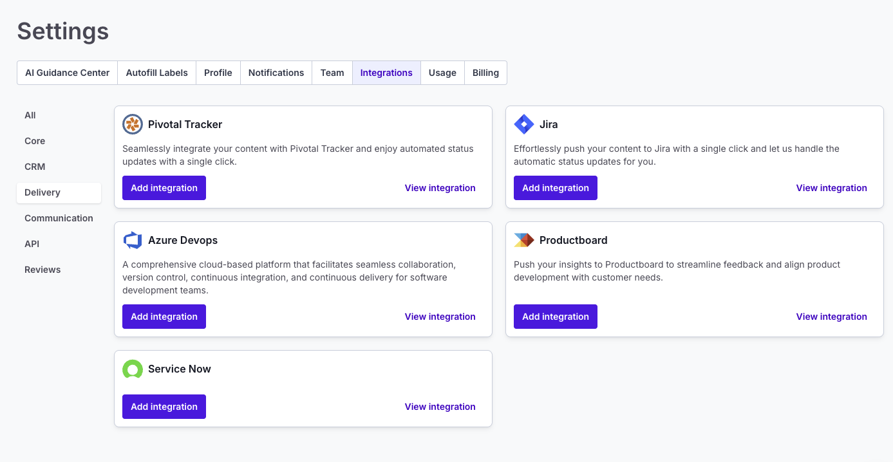Viewport: 893px width, 462px height.
Task: Add the Service Now integration
Action: 164,407
